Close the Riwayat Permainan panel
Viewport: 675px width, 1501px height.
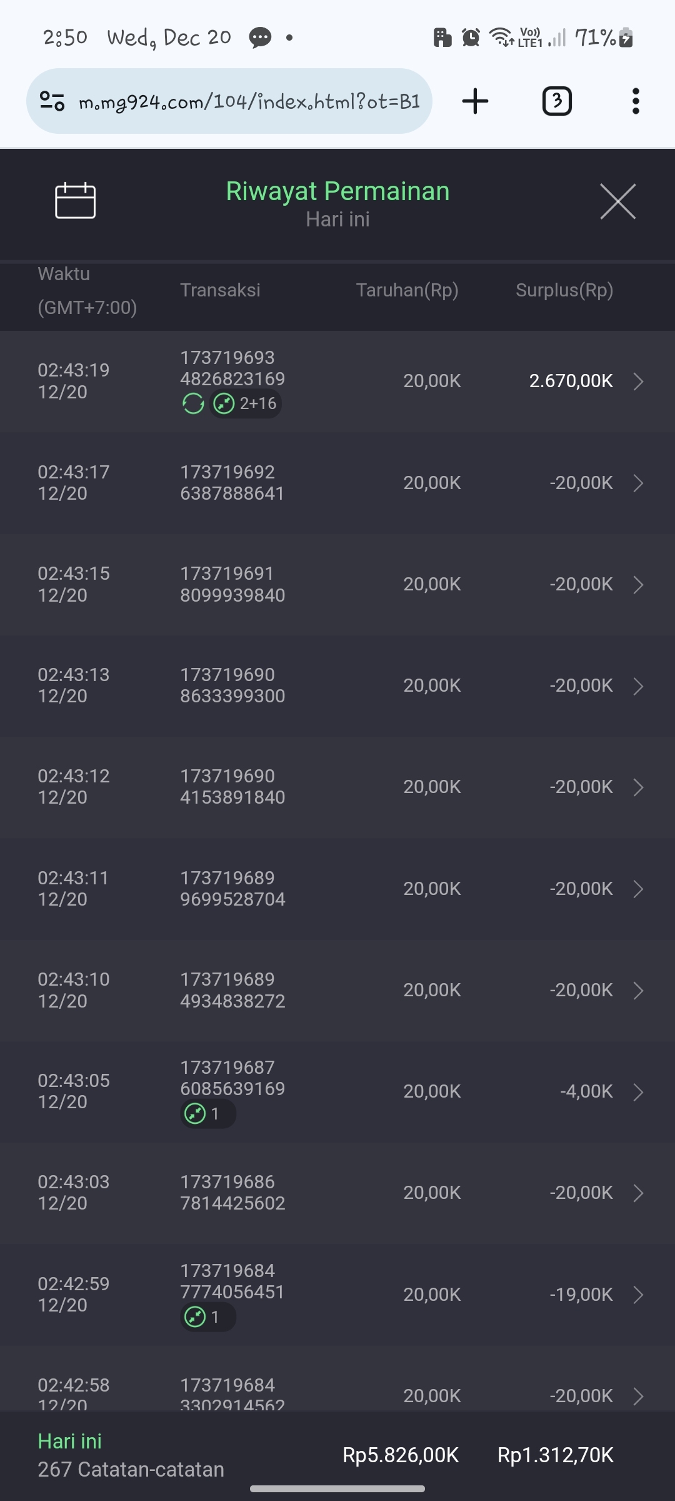[617, 201]
